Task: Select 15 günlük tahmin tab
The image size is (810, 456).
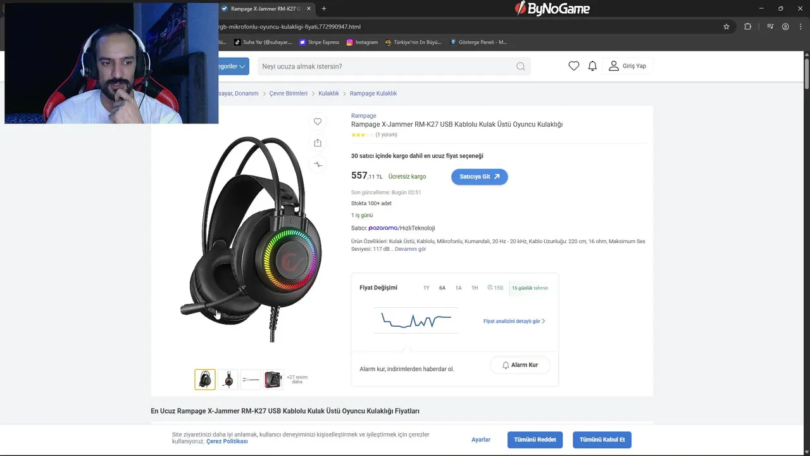Action: point(530,288)
